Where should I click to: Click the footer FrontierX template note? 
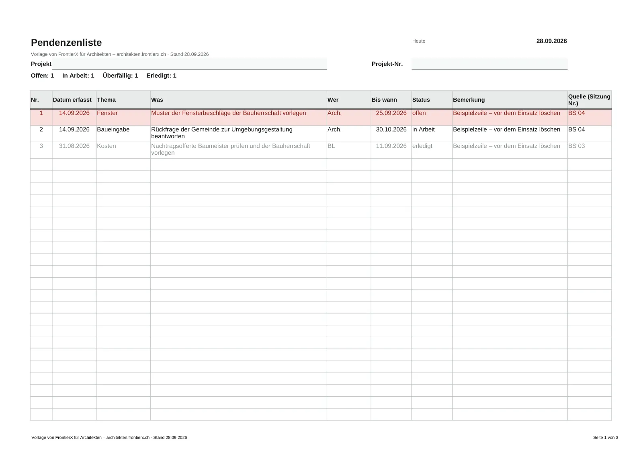[109, 438]
